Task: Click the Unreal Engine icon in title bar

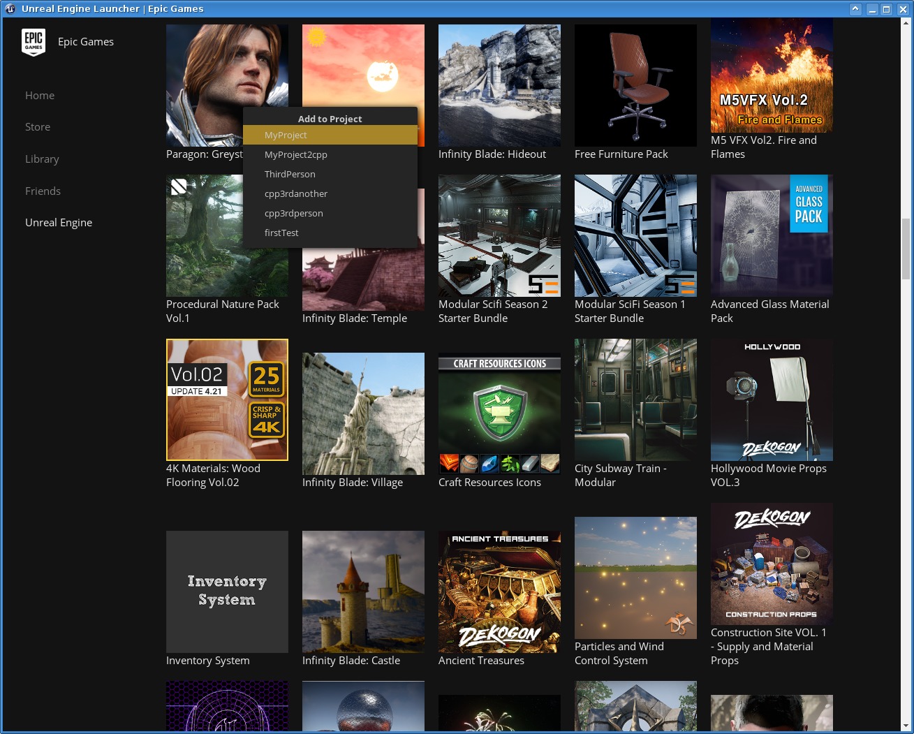Action: tap(10, 9)
